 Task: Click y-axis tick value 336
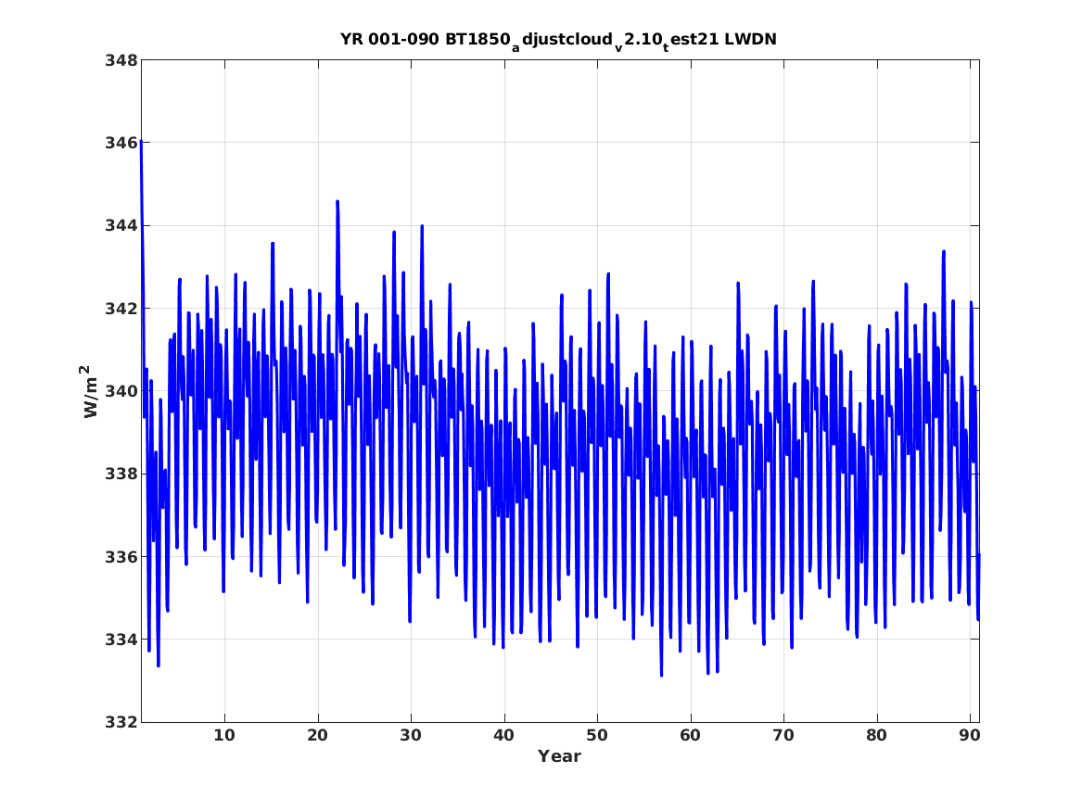coord(121,557)
